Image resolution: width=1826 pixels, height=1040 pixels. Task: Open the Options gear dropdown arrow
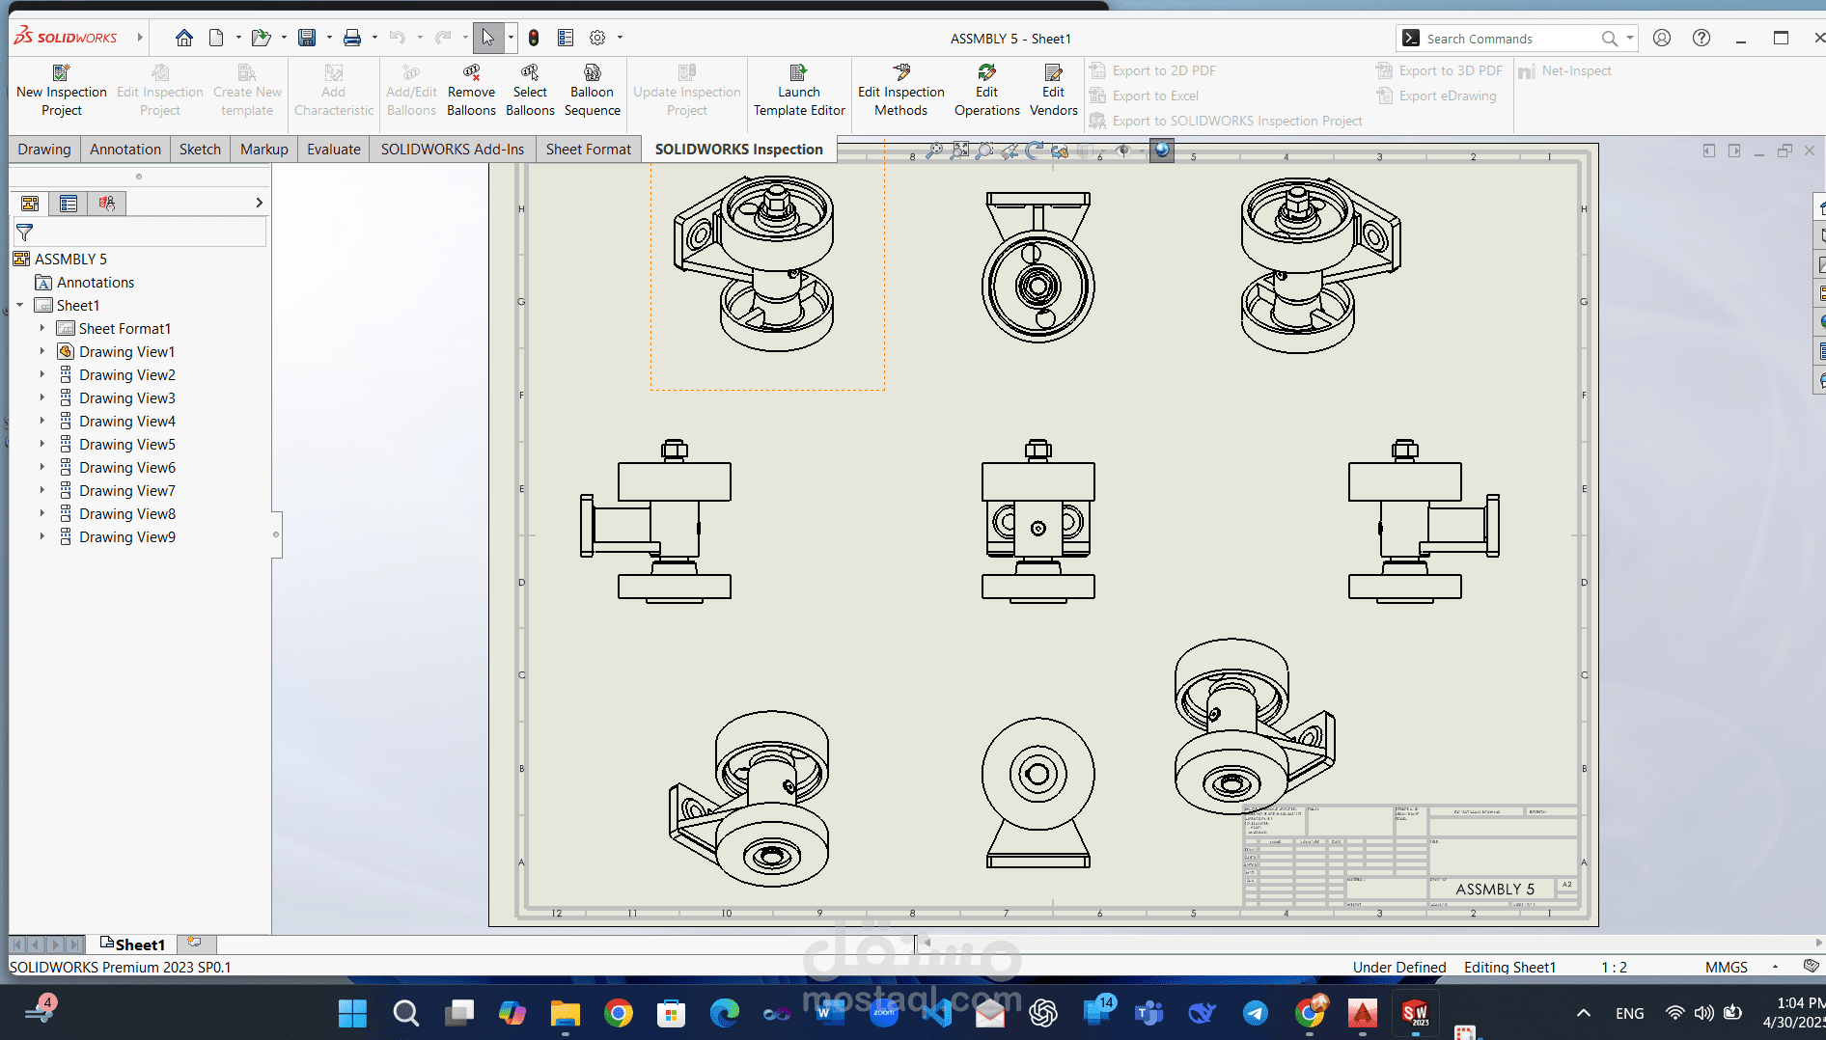(620, 38)
